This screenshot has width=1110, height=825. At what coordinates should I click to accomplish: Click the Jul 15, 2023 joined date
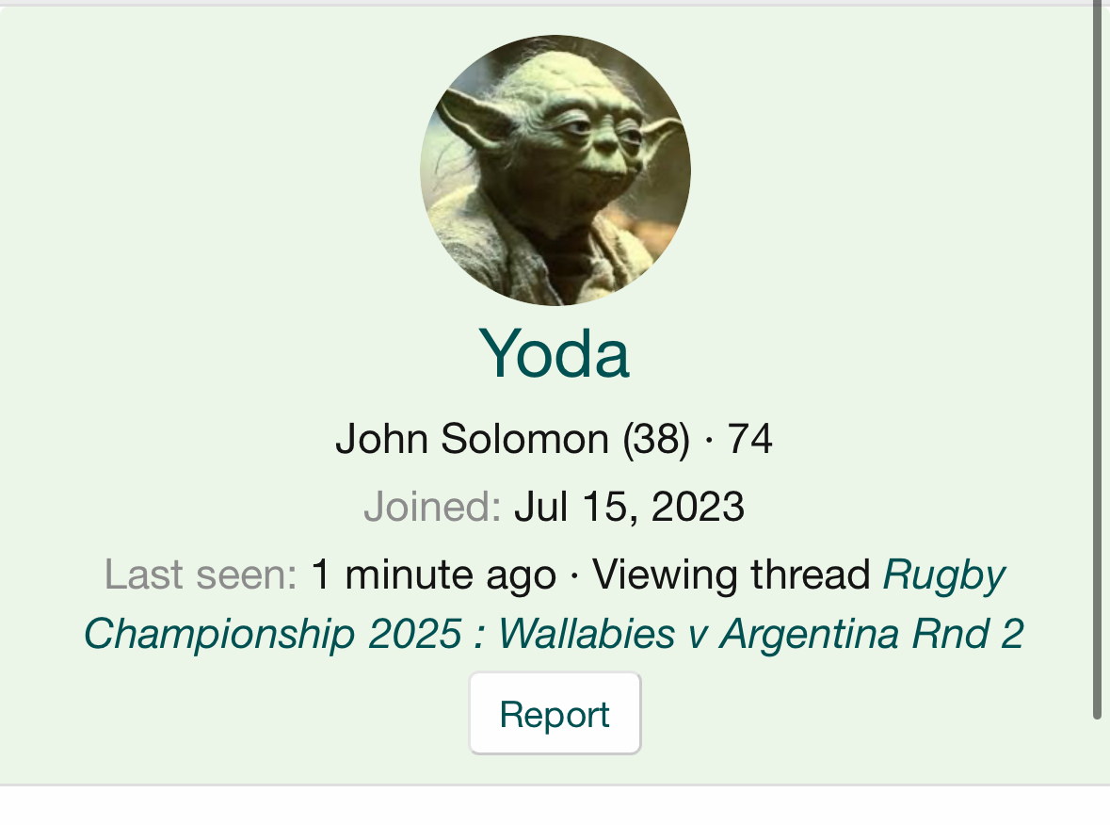(629, 507)
